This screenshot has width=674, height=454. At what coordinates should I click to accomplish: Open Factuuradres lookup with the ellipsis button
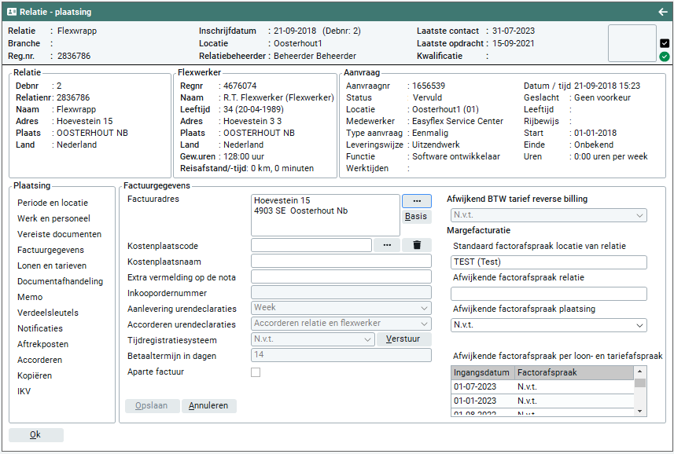pos(416,202)
